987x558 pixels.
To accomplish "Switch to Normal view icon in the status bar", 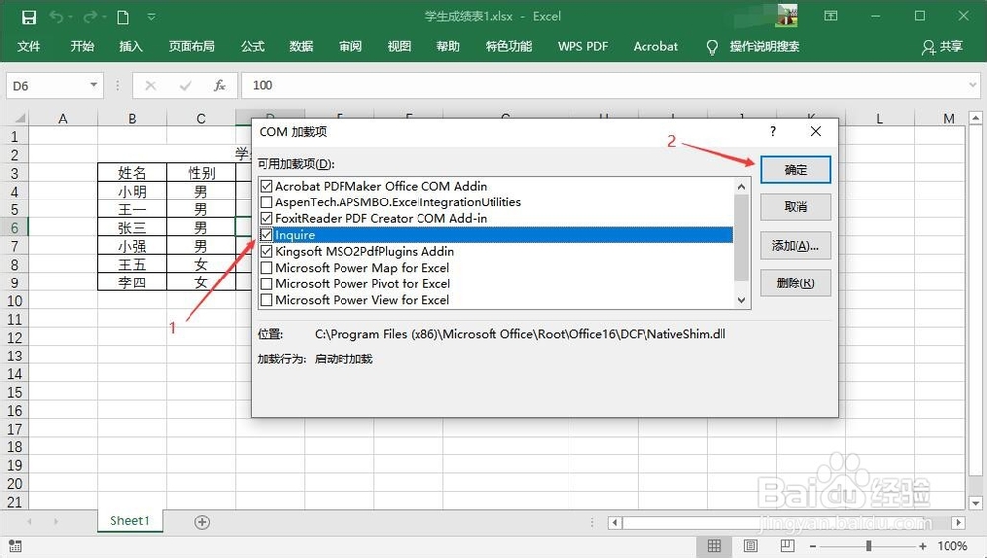I will [714, 546].
